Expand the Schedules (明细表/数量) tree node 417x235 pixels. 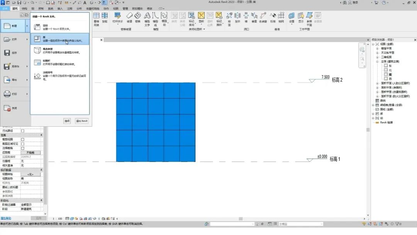(373, 105)
